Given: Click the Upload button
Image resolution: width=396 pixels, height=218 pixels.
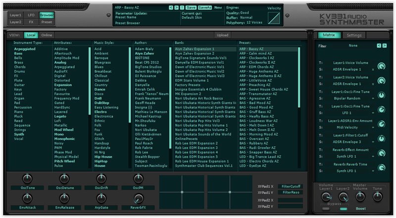Looking at the screenshot, I should (x=222, y=35).
